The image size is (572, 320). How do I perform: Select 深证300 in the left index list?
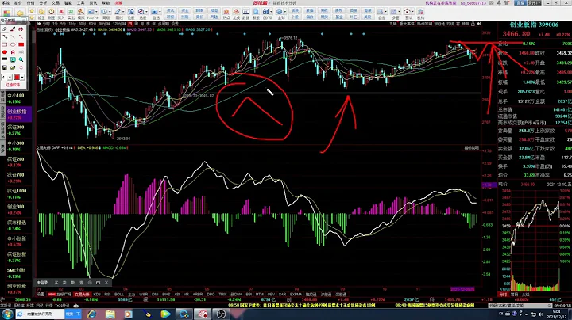16,129
